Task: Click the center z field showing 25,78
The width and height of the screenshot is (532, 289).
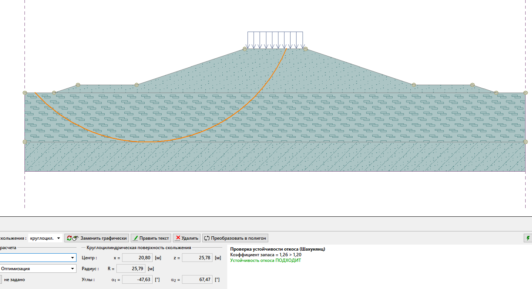Action: (x=197, y=258)
